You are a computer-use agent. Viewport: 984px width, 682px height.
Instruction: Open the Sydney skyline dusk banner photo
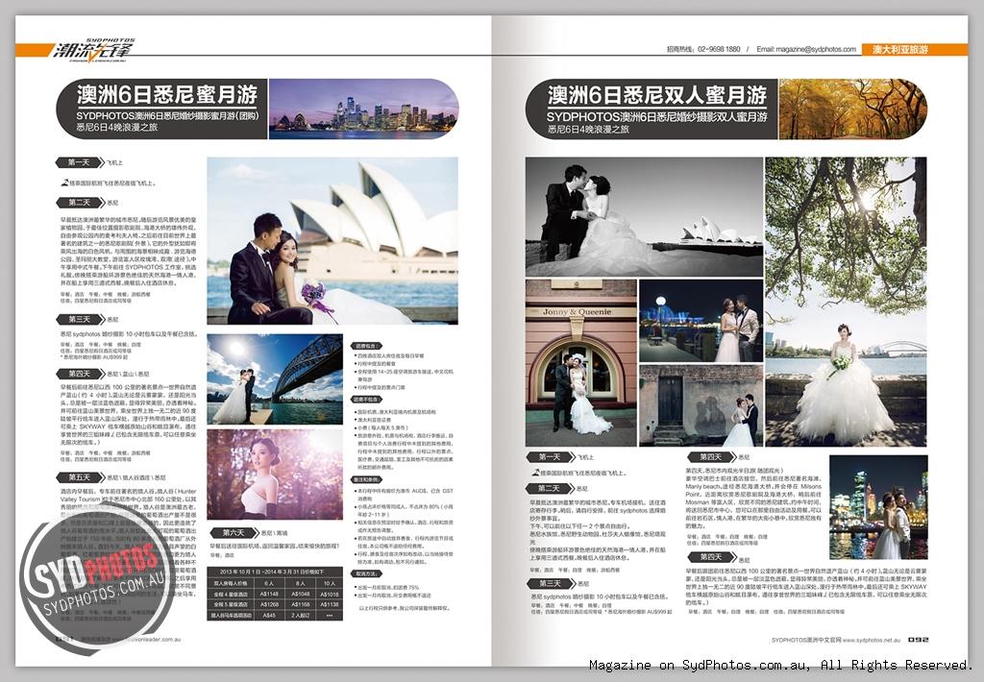click(x=363, y=109)
